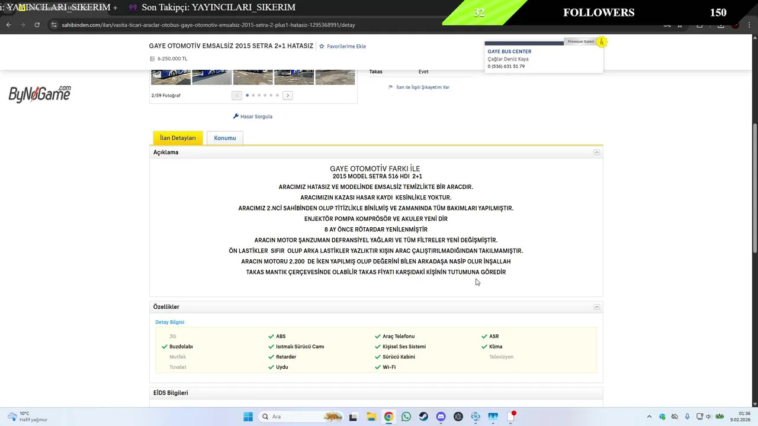Open Task View from taskbar

click(353, 417)
